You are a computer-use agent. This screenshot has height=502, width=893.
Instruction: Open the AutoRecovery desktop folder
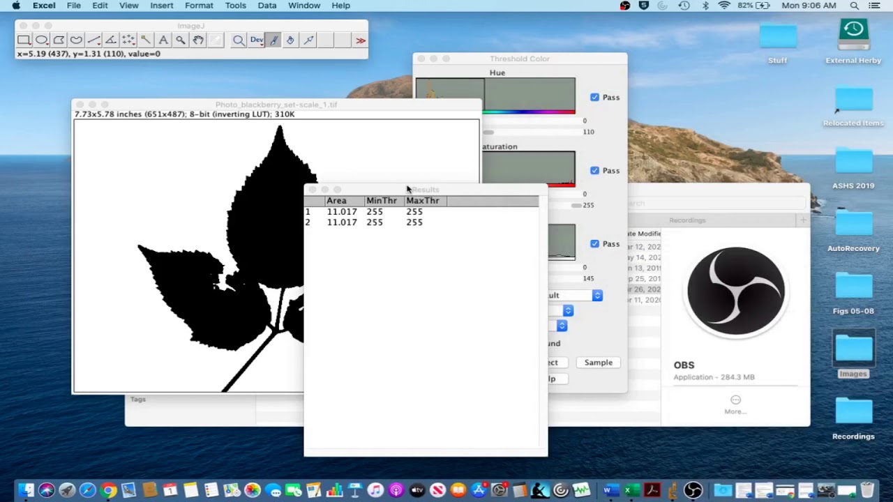point(853,230)
